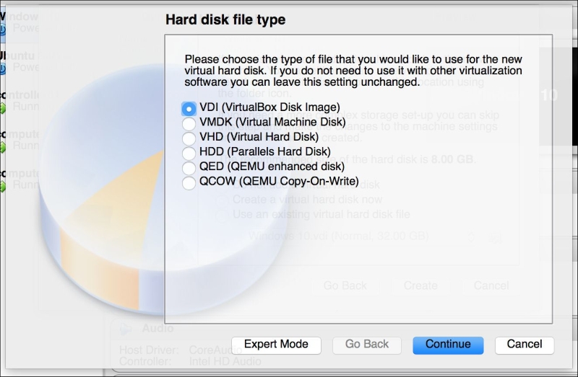
Task: Click the green running arrow for controller VM
Action: (x=3, y=108)
